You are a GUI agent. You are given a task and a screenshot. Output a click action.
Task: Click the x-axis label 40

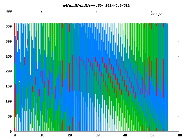click(x=125, y=135)
